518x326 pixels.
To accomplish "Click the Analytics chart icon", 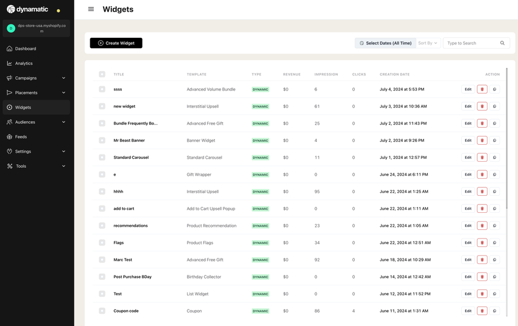I will coord(10,63).
